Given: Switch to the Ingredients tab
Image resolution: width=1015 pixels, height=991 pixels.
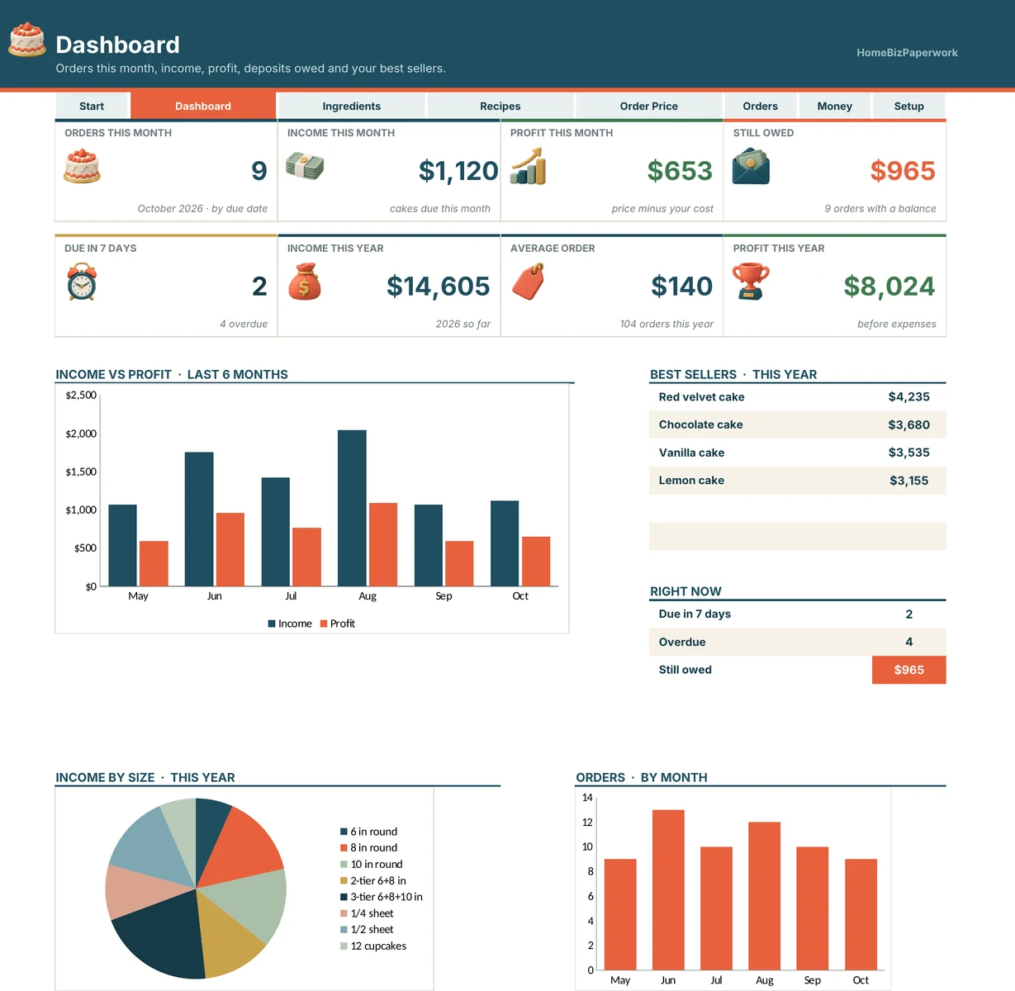Looking at the screenshot, I should [x=352, y=106].
